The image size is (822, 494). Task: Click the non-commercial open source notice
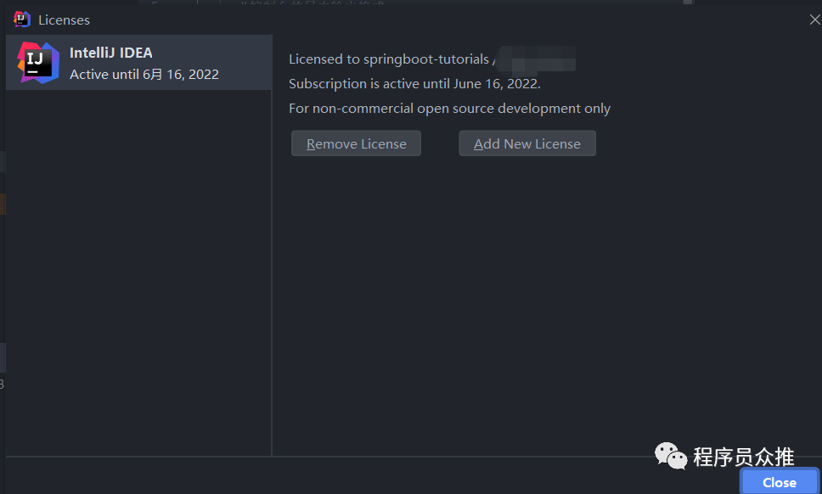pos(449,109)
